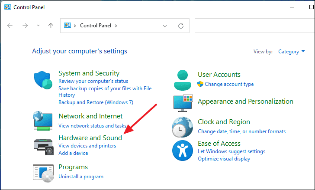Click the Ease of Access icon

(x=183, y=151)
